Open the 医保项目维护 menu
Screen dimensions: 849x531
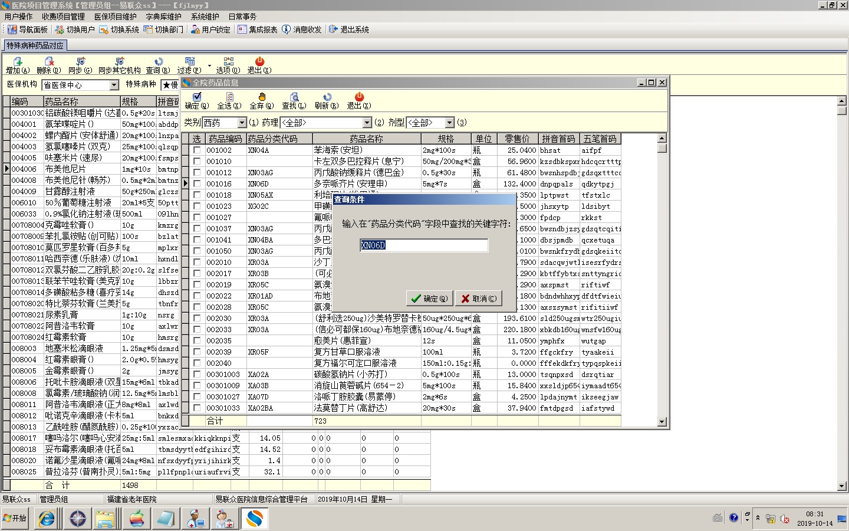pos(115,17)
